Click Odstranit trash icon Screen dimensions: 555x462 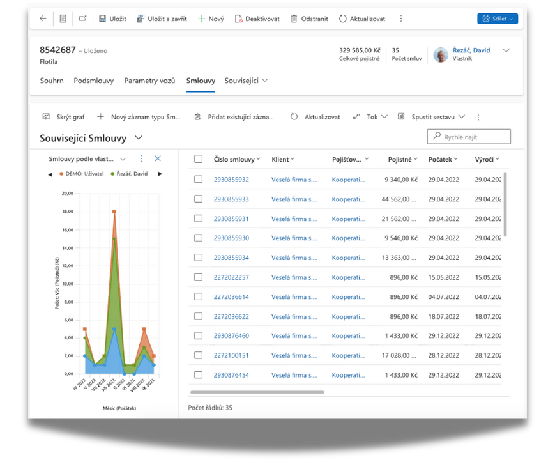(294, 19)
